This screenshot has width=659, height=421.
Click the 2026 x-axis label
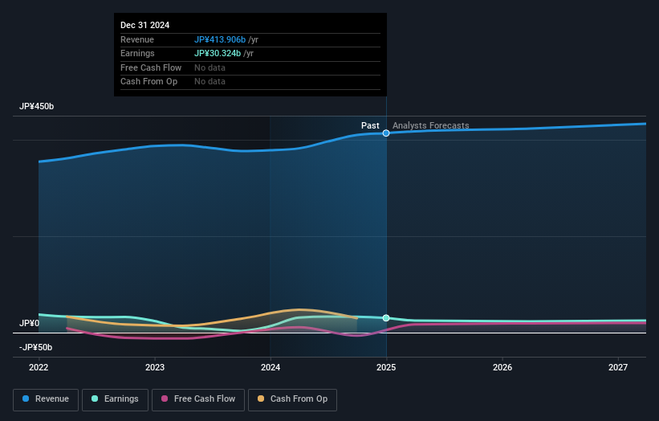[502, 368]
